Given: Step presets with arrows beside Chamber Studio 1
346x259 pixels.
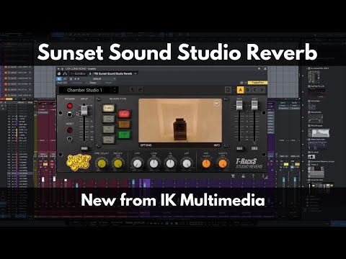Looking at the screenshot, I should [115, 90].
